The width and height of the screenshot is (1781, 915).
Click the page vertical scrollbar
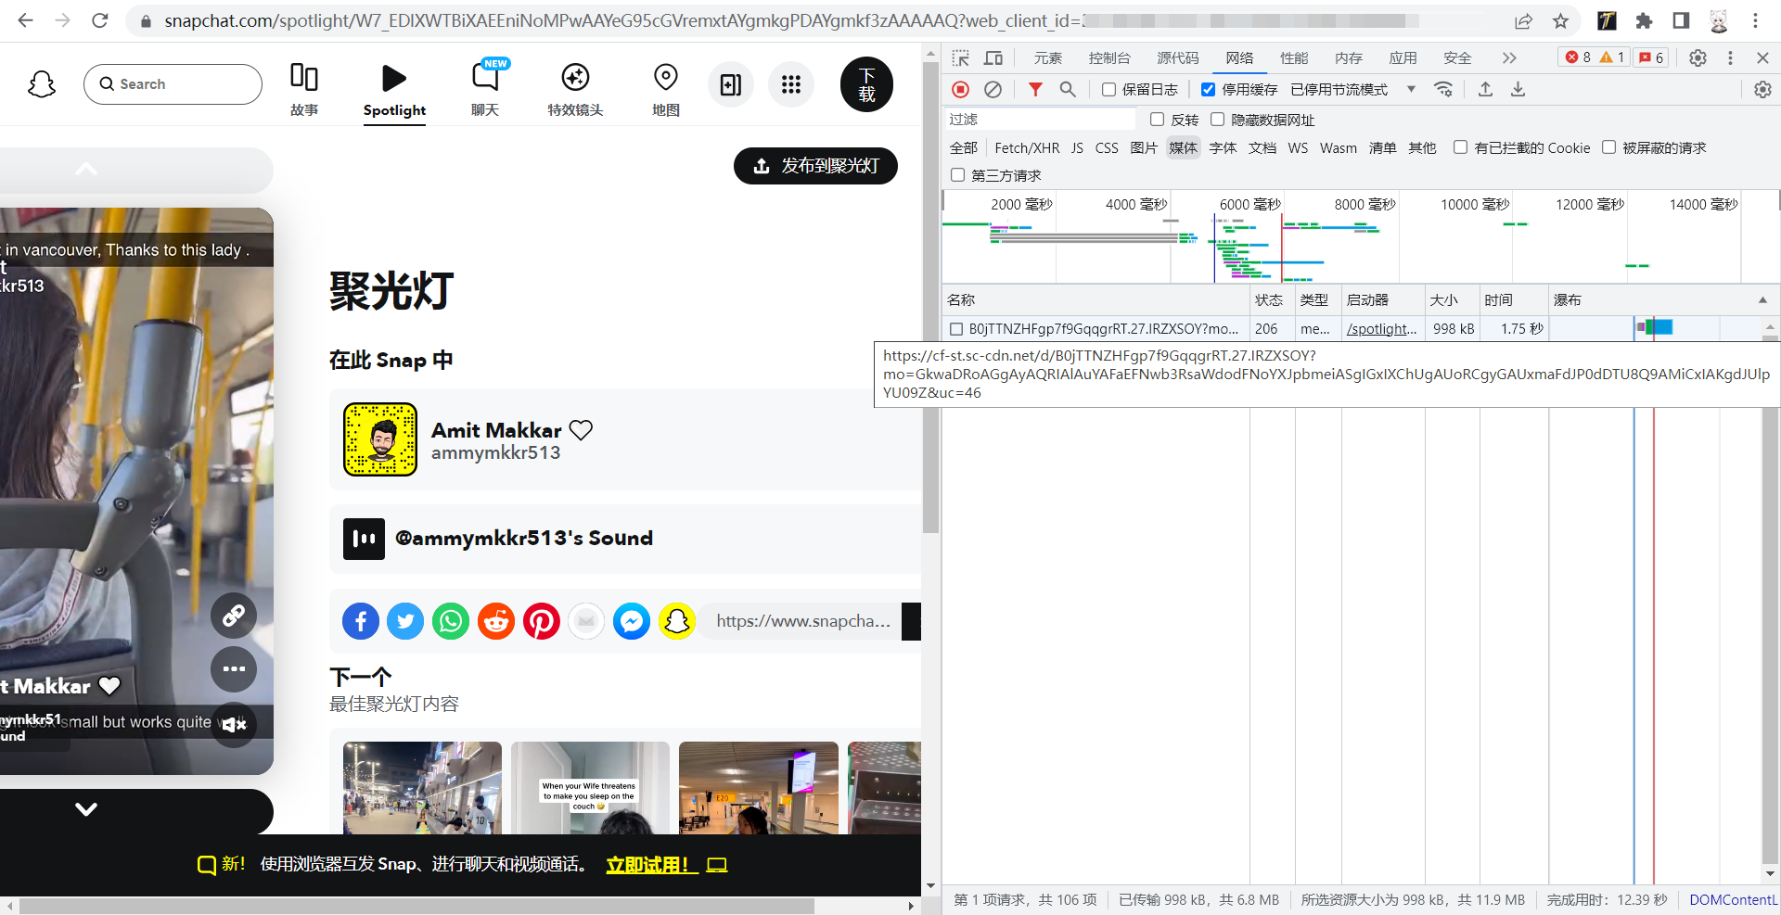930,297
